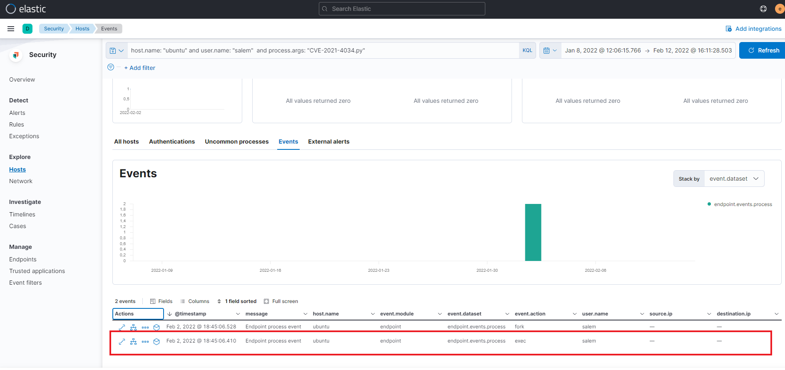
Task: Click the endpoint.events.process legend color dot
Action: tap(709, 204)
